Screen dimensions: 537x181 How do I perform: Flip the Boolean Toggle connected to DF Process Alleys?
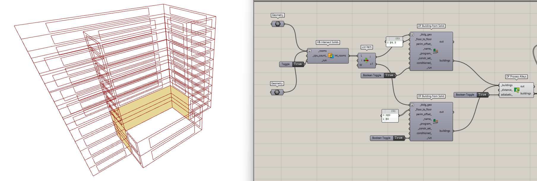click(x=482, y=95)
